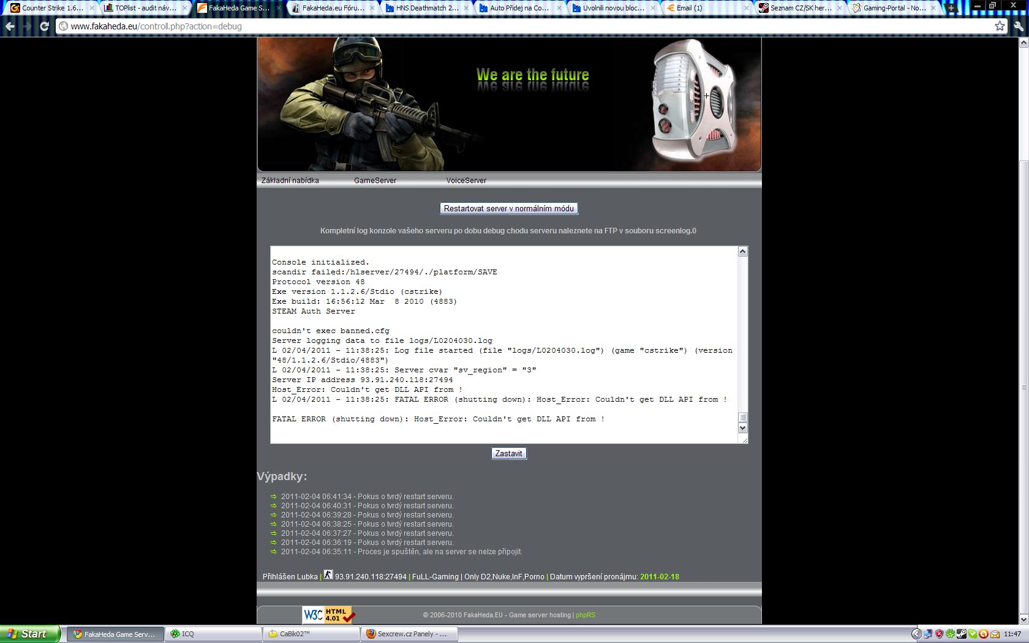Viewport: 1029px width, 643px height.
Task: Click the browser back arrow
Action: click(10, 26)
